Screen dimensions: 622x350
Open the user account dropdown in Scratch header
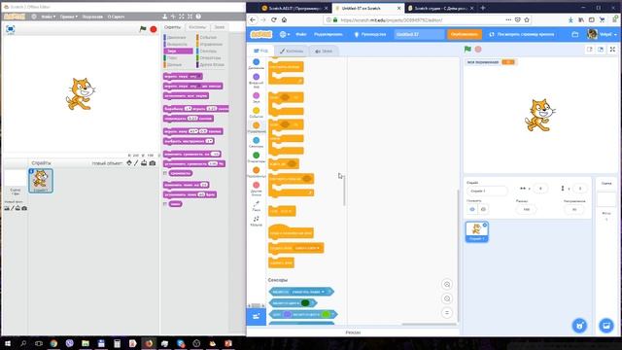(603, 35)
